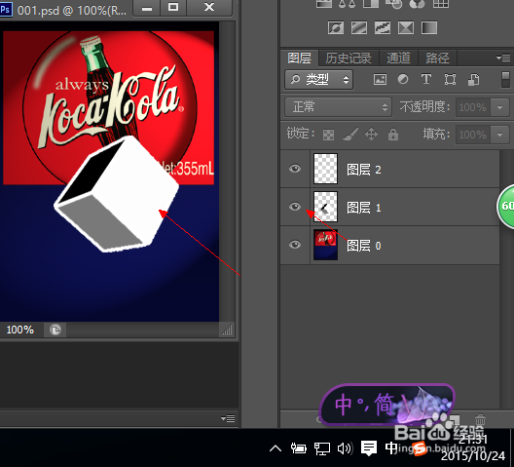The image size is (514, 467).
Task: Lock image pixels with the brush lock icon
Action: [350, 134]
